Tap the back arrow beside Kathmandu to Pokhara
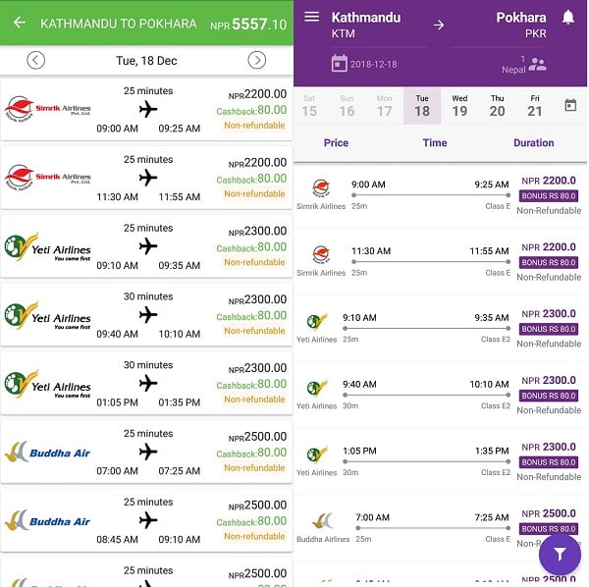Screen dimensions: 589x587 (x=20, y=23)
